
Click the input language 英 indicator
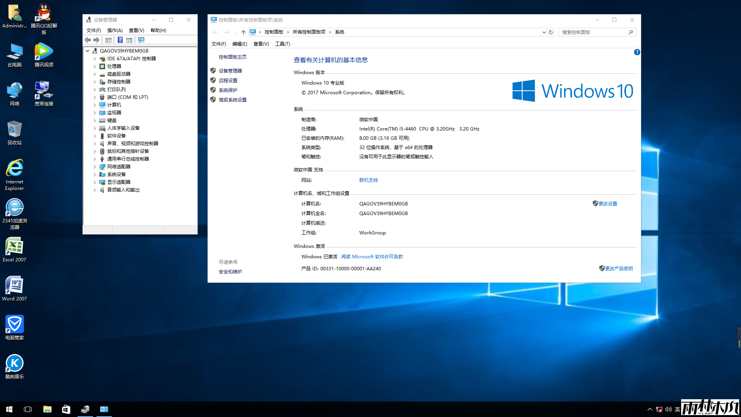(677, 409)
